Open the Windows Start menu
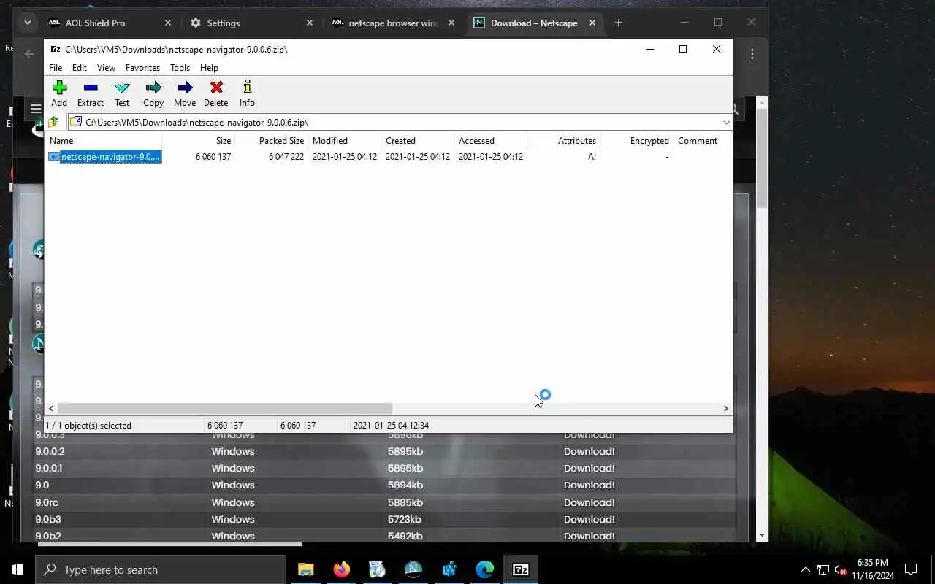This screenshot has height=584, width=935. click(18, 569)
